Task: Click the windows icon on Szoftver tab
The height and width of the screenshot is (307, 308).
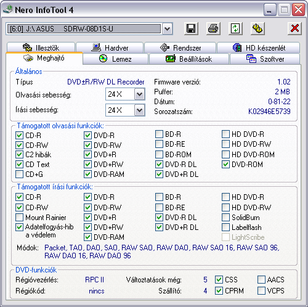Action: pyautogui.click(x=251, y=59)
